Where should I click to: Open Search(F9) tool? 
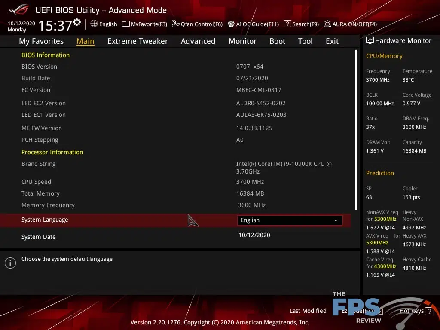point(301,24)
